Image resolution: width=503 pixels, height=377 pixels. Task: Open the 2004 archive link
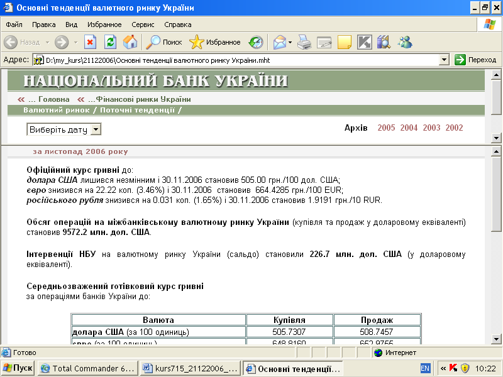point(409,128)
